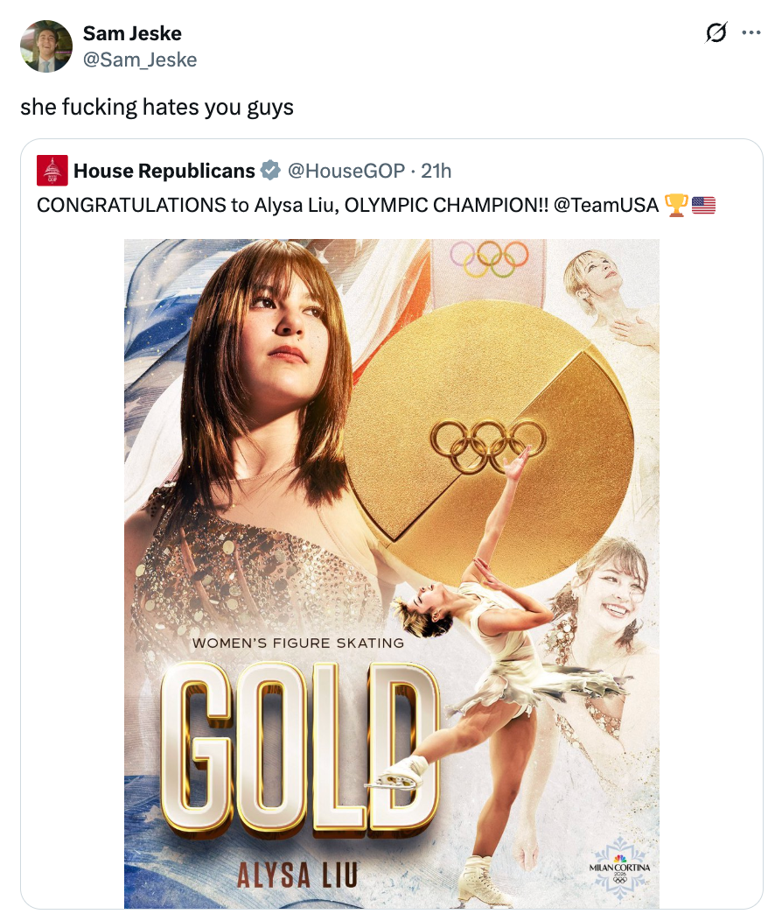Open the 21h timestamp link

coord(436,171)
